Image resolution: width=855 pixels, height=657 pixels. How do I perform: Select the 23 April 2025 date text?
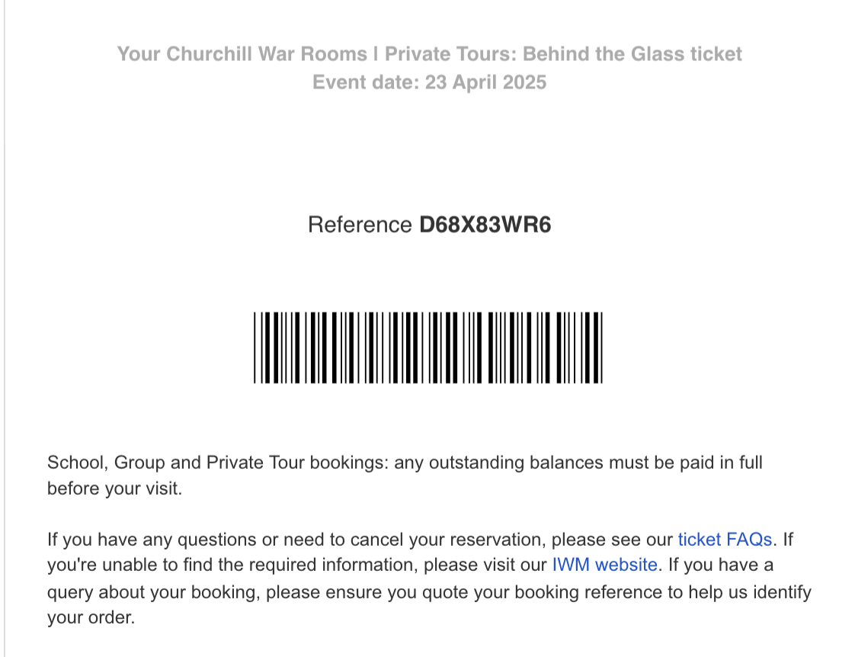[485, 82]
